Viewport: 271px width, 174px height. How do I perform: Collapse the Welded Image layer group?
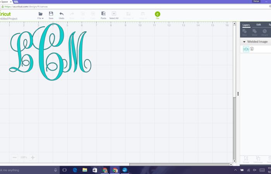(244, 42)
